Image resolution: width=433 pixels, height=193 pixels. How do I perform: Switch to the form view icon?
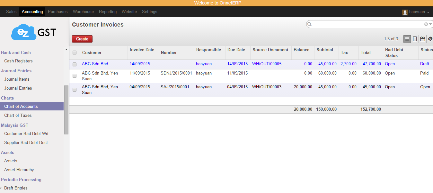click(415, 39)
